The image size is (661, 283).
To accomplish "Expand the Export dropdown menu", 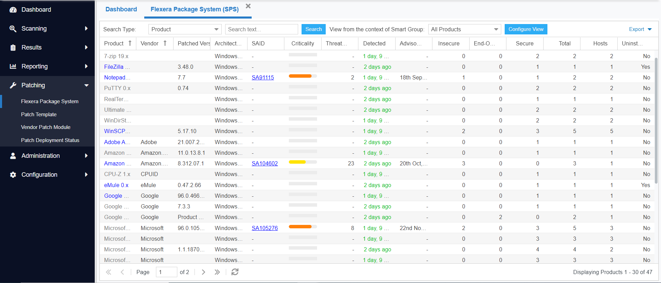I will [640, 29].
